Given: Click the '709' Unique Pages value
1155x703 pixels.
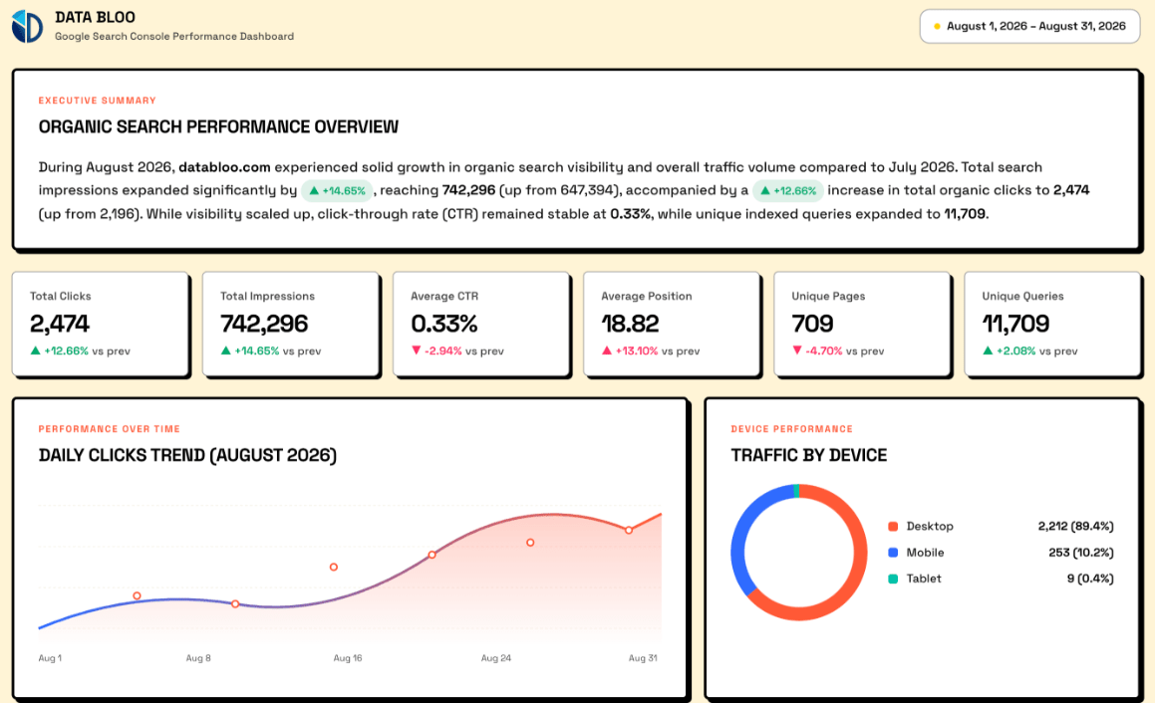Looking at the screenshot, I should click(812, 324).
